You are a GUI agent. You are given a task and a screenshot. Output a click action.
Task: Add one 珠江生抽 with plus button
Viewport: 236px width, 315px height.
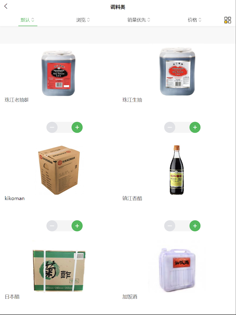[x=195, y=127]
